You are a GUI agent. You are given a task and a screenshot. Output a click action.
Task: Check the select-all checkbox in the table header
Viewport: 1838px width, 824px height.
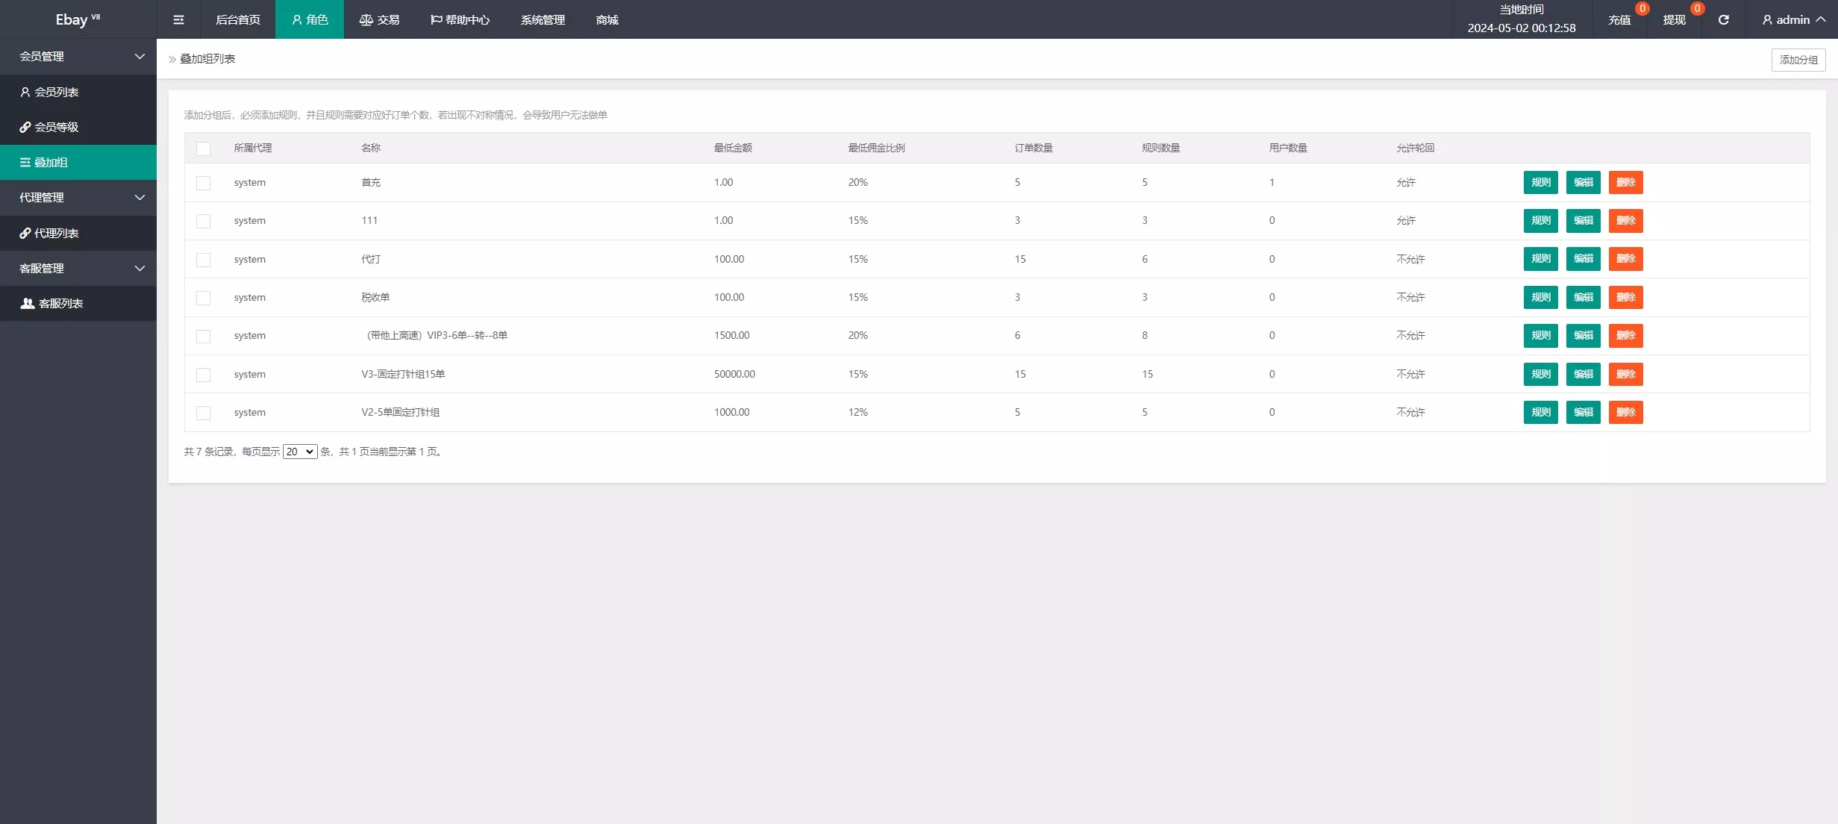pyautogui.click(x=203, y=149)
